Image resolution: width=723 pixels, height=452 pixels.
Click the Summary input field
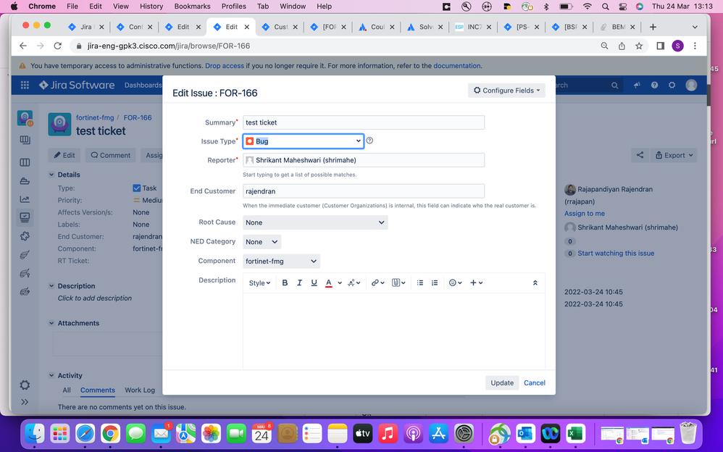[364, 122]
